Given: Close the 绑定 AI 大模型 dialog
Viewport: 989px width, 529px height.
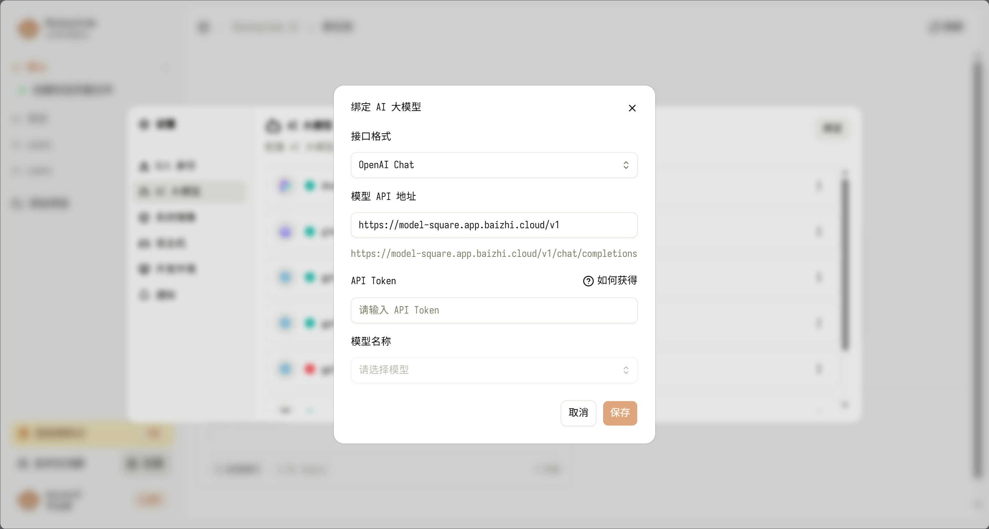Looking at the screenshot, I should click(632, 108).
